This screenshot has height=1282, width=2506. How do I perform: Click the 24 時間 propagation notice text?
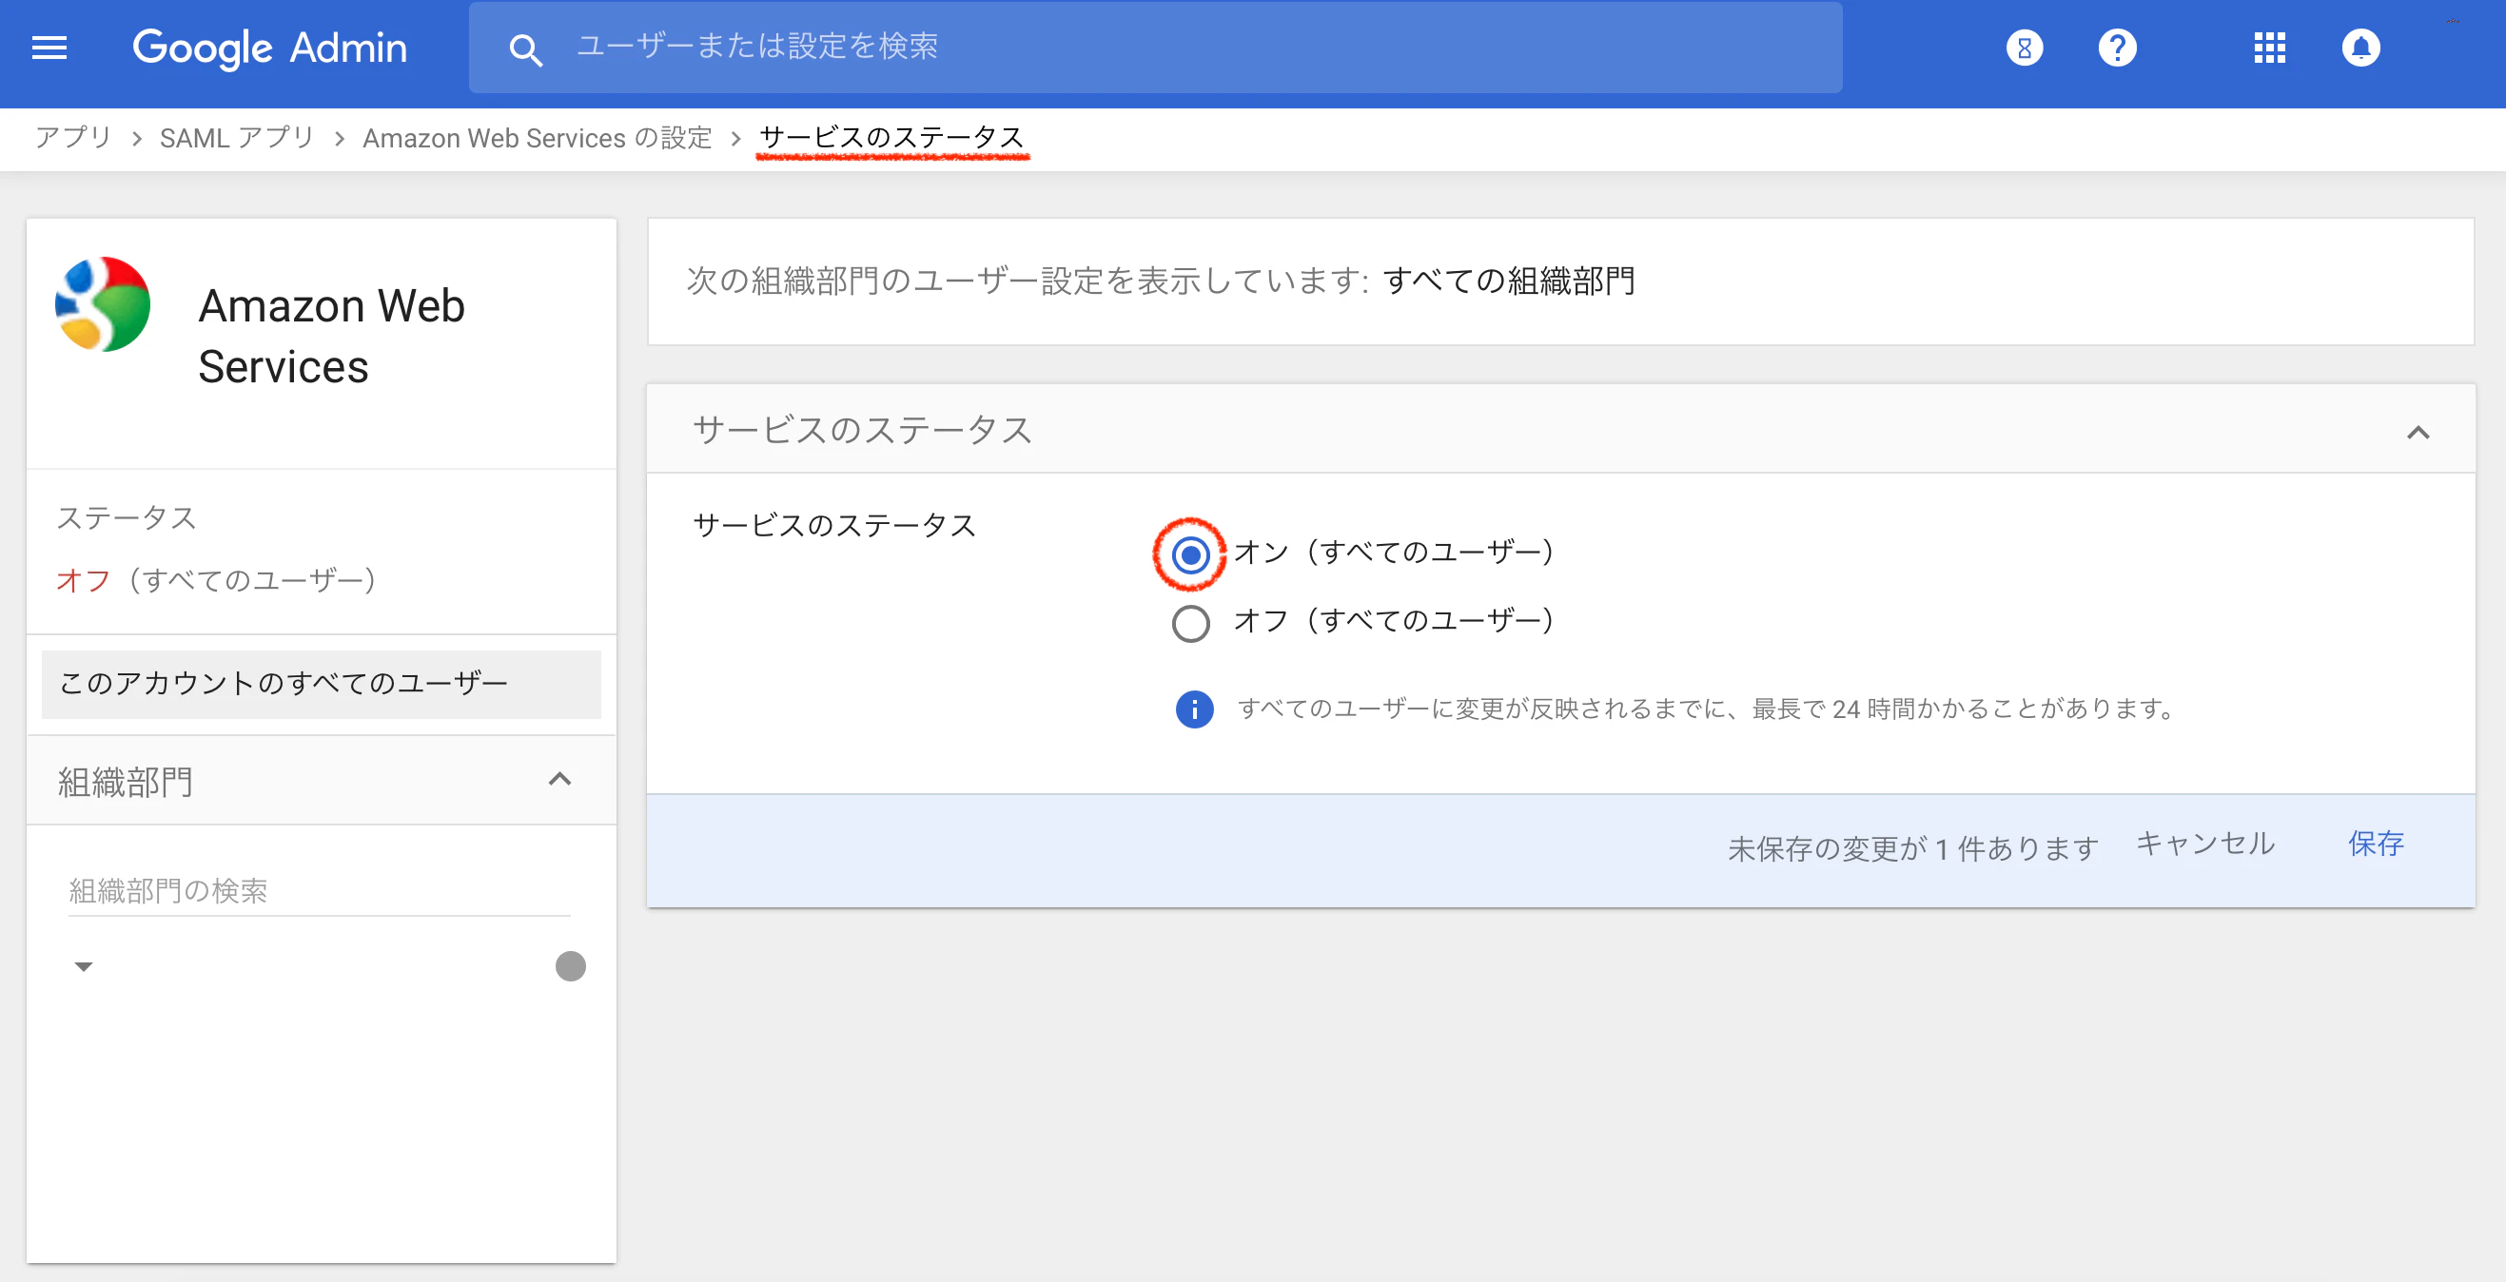[x=1706, y=709]
